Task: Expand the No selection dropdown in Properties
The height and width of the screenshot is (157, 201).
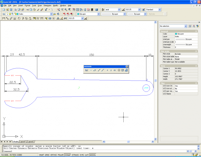Action: 186,26
